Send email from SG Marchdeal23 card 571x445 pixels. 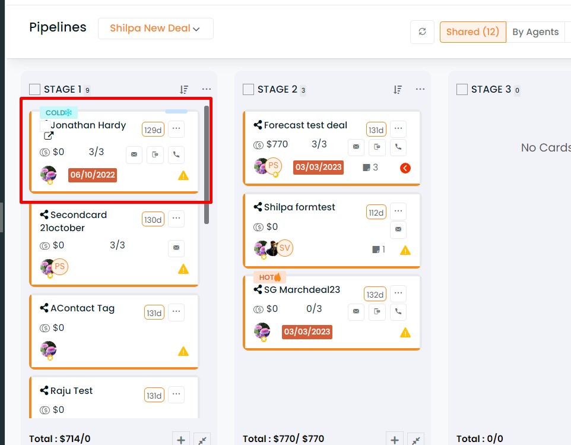[356, 311]
